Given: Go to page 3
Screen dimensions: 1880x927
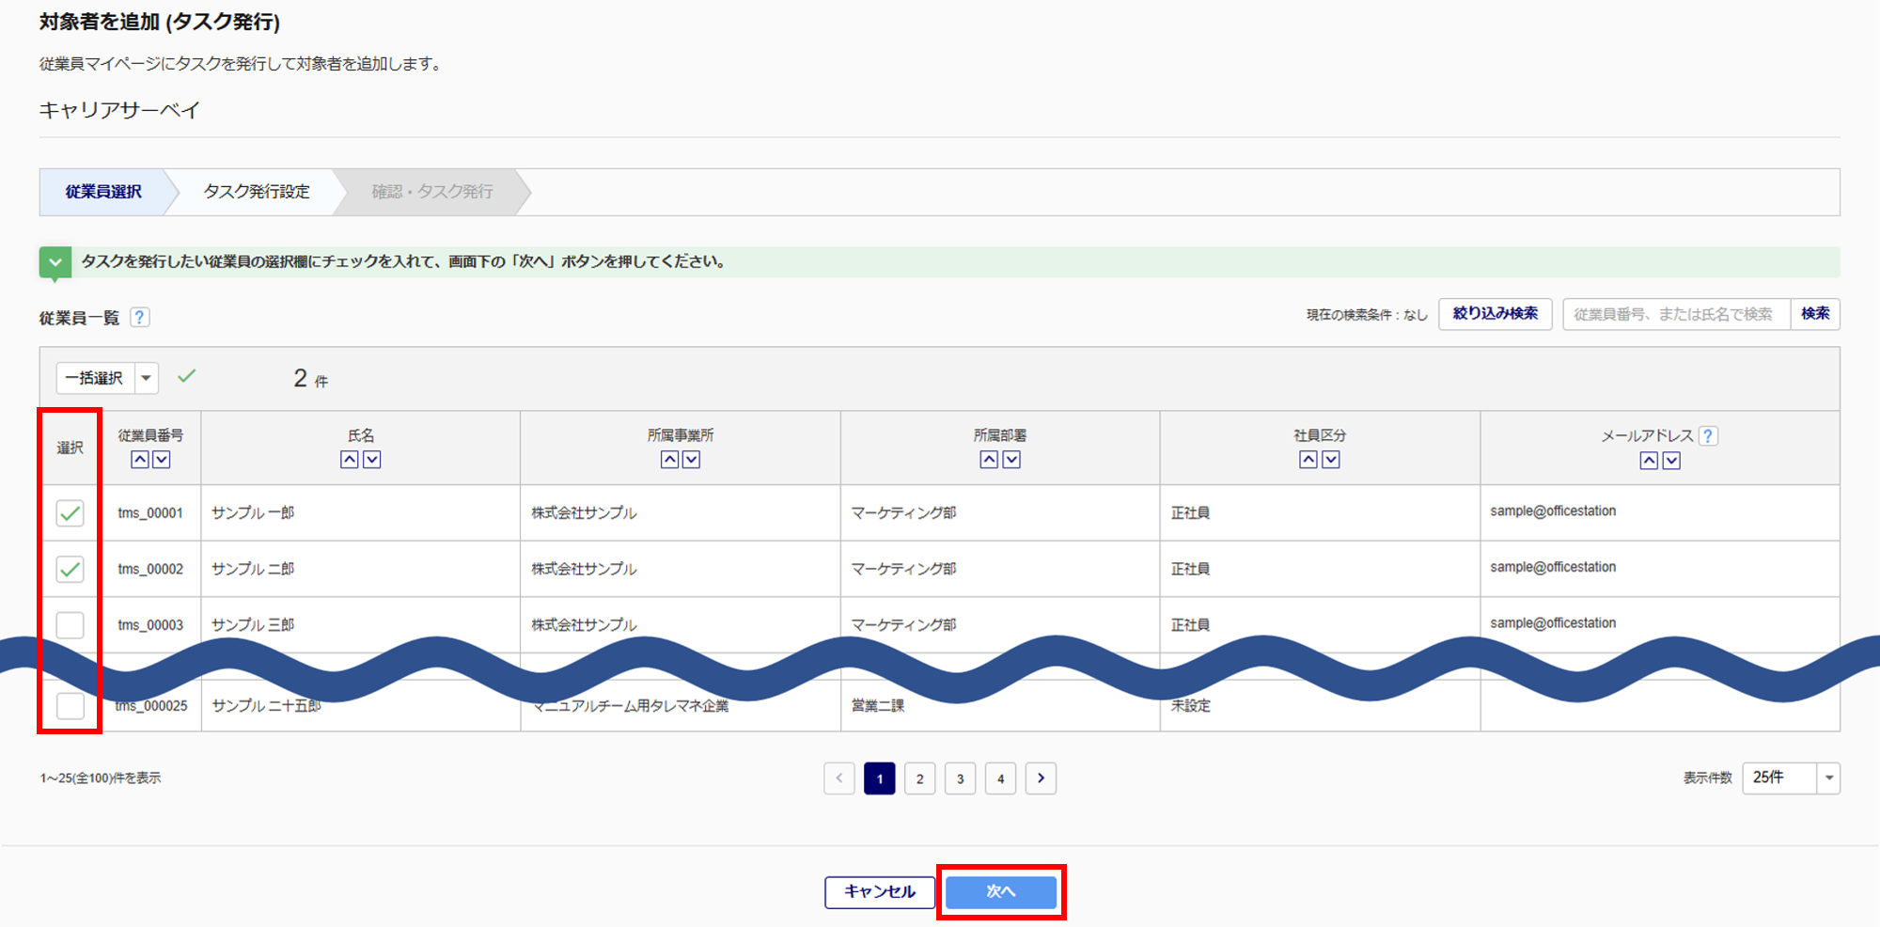Looking at the screenshot, I should (x=960, y=778).
